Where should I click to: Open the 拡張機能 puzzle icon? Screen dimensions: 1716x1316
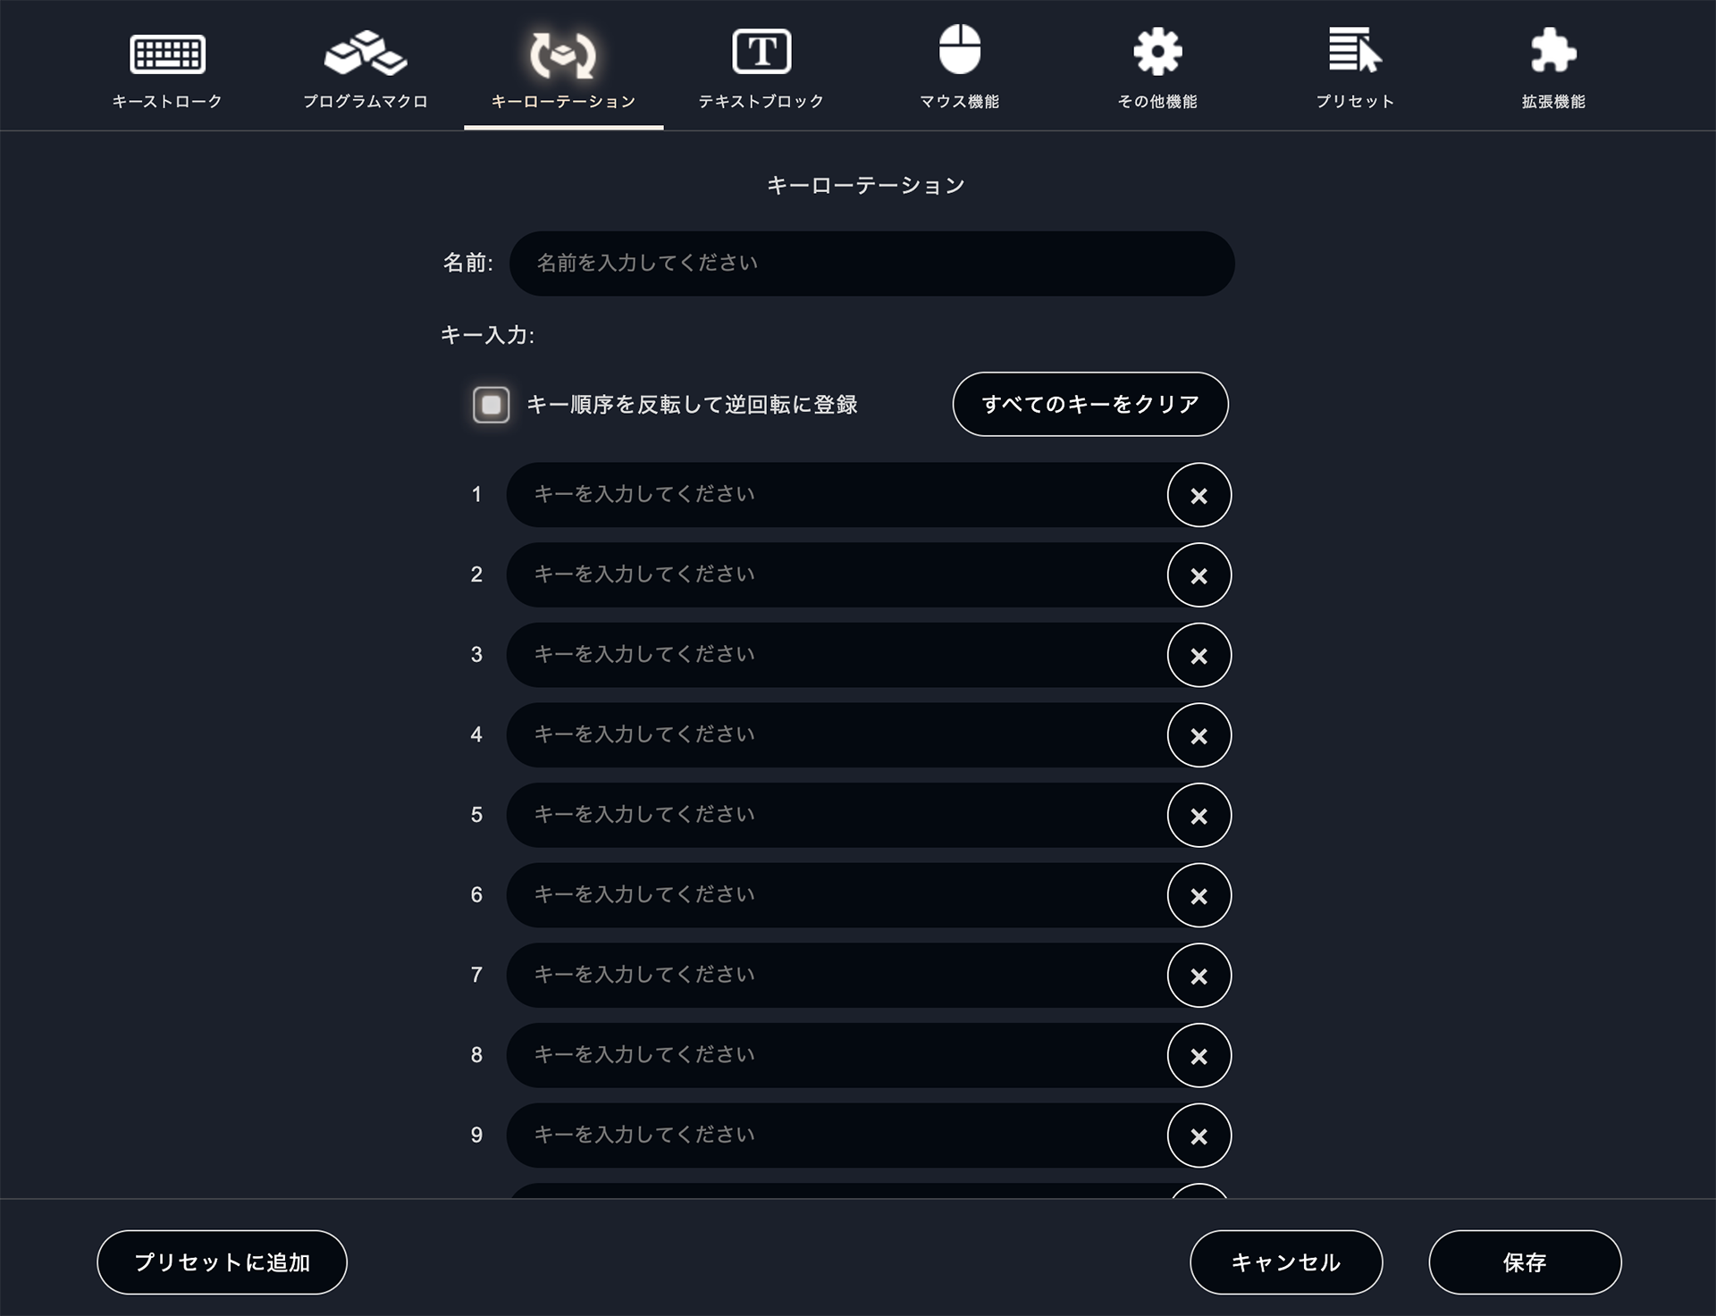[1553, 50]
